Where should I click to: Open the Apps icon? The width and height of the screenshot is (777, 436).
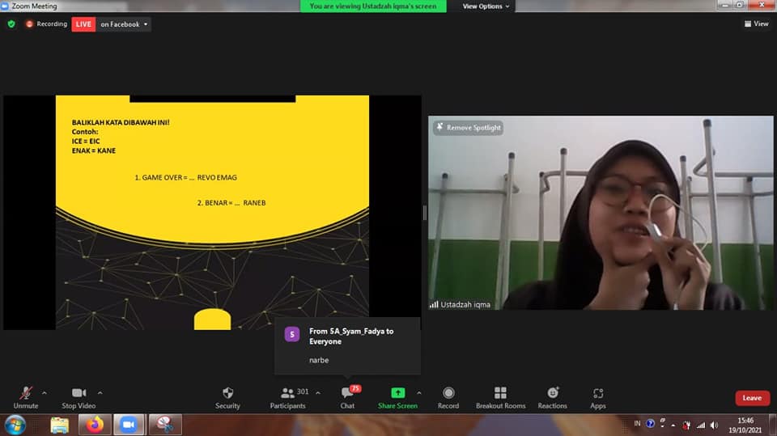(x=598, y=393)
